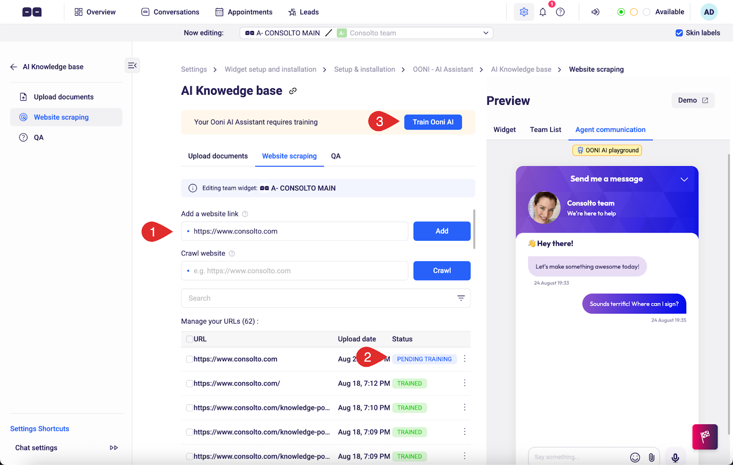Image resolution: width=733 pixels, height=465 pixels.
Task: Open Settings Shortcuts link
Action: coord(40,429)
